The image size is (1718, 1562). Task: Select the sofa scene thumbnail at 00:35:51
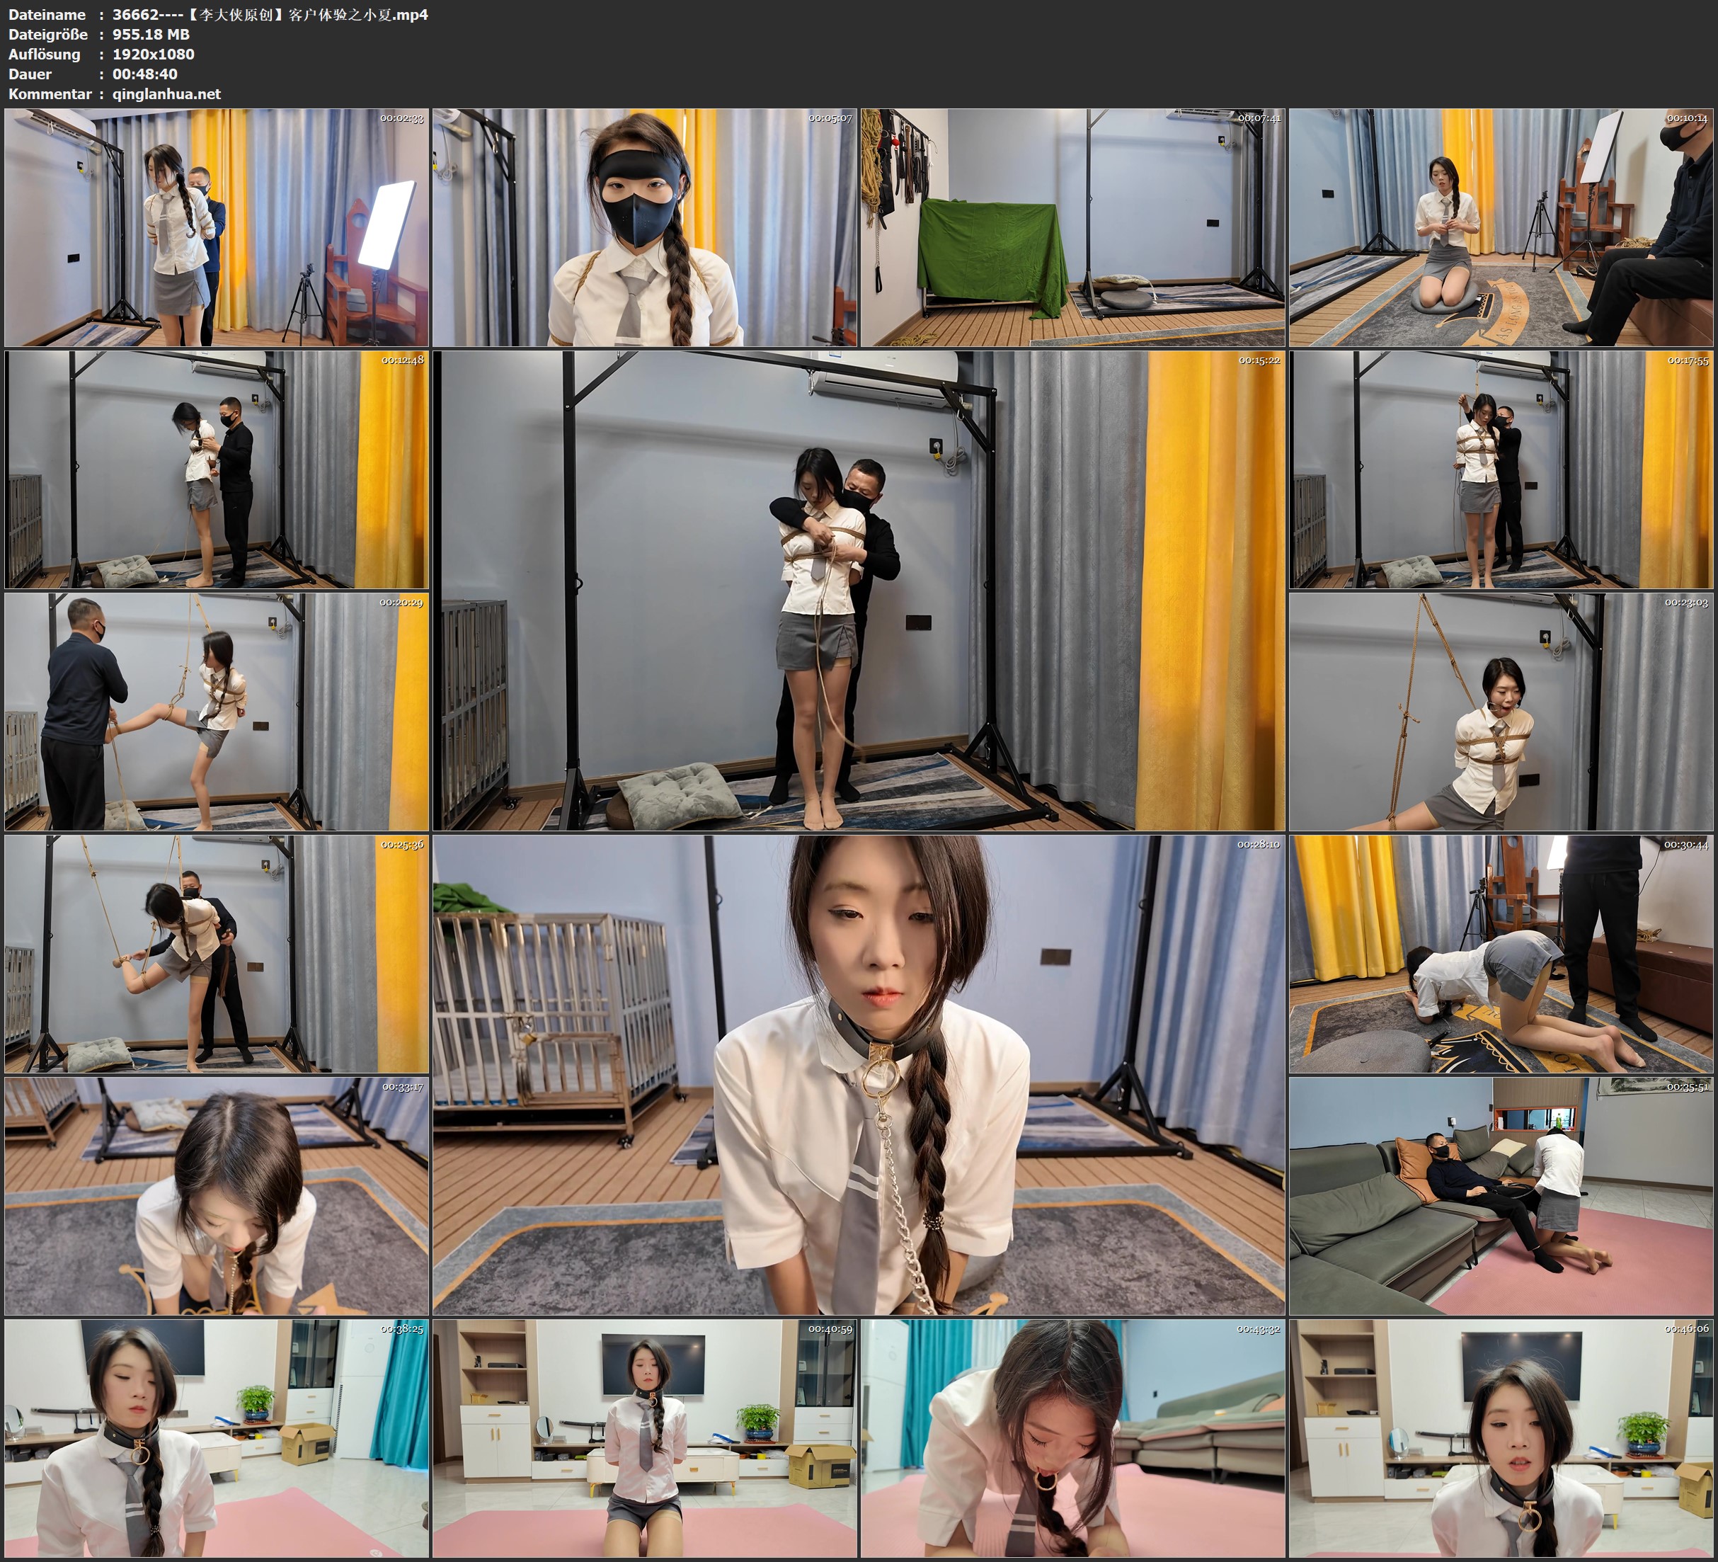pyautogui.click(x=1501, y=1196)
